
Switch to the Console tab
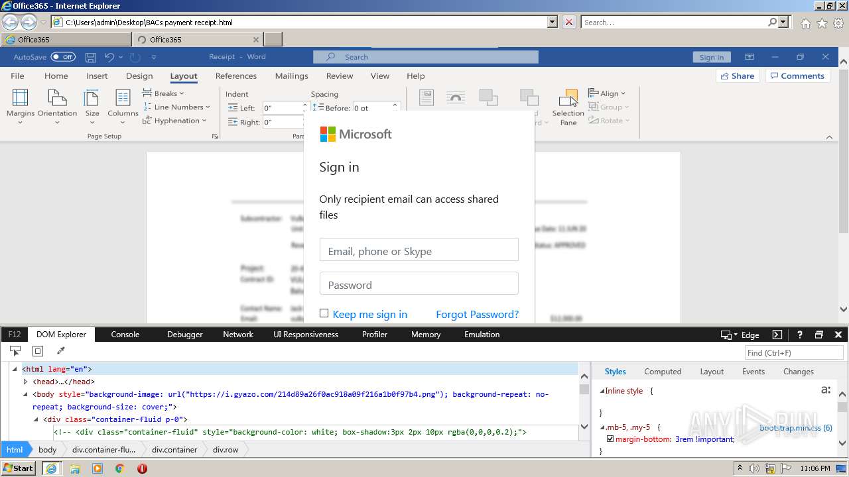125,335
